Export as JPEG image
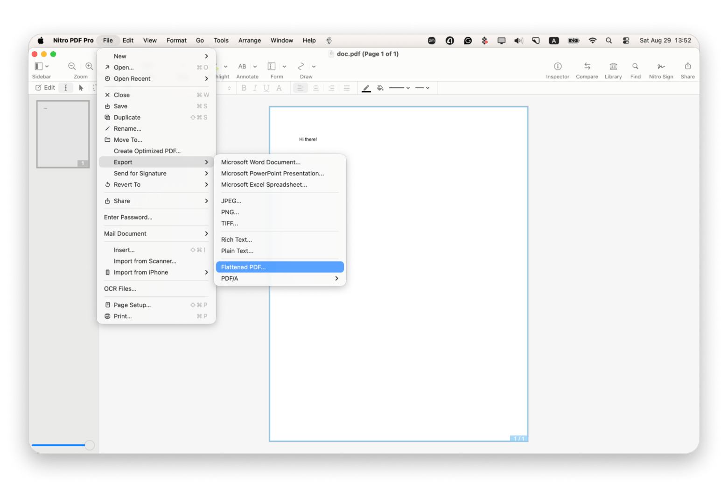Screen dimensions: 728x491 (x=280, y=201)
